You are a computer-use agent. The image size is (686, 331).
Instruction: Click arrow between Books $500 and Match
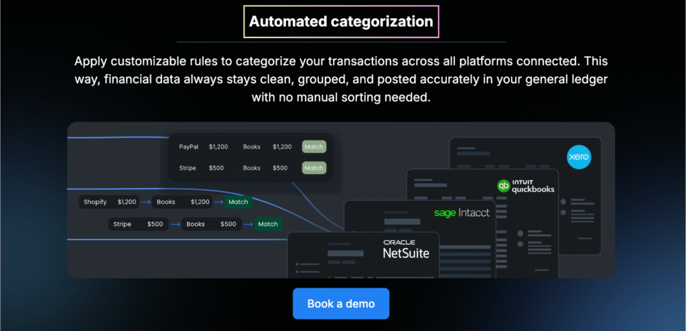point(247,225)
